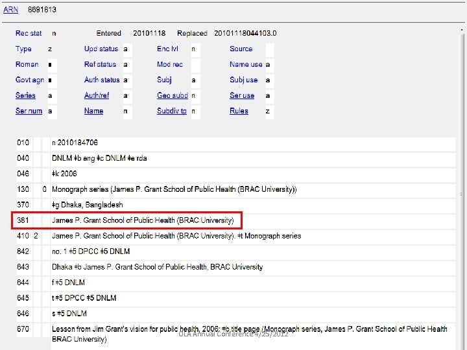Select the Entered date 20101118
Screen dimensions: 467x350
(149, 33)
